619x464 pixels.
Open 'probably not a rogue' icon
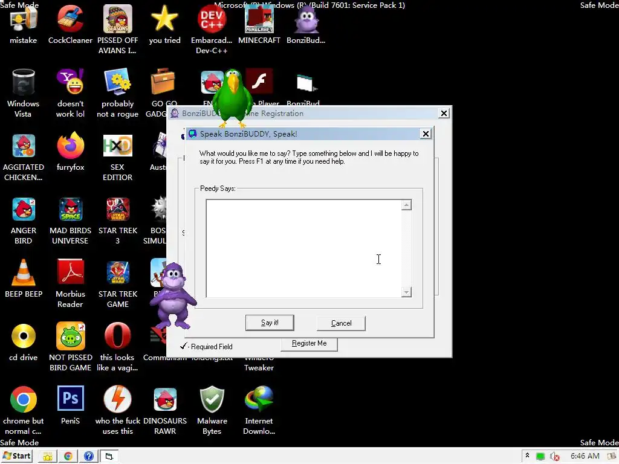tap(118, 82)
